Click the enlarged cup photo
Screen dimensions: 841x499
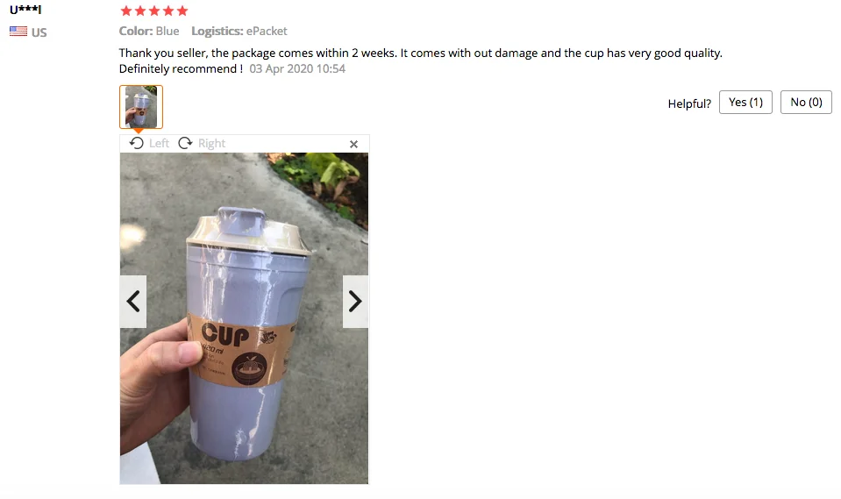point(244,318)
